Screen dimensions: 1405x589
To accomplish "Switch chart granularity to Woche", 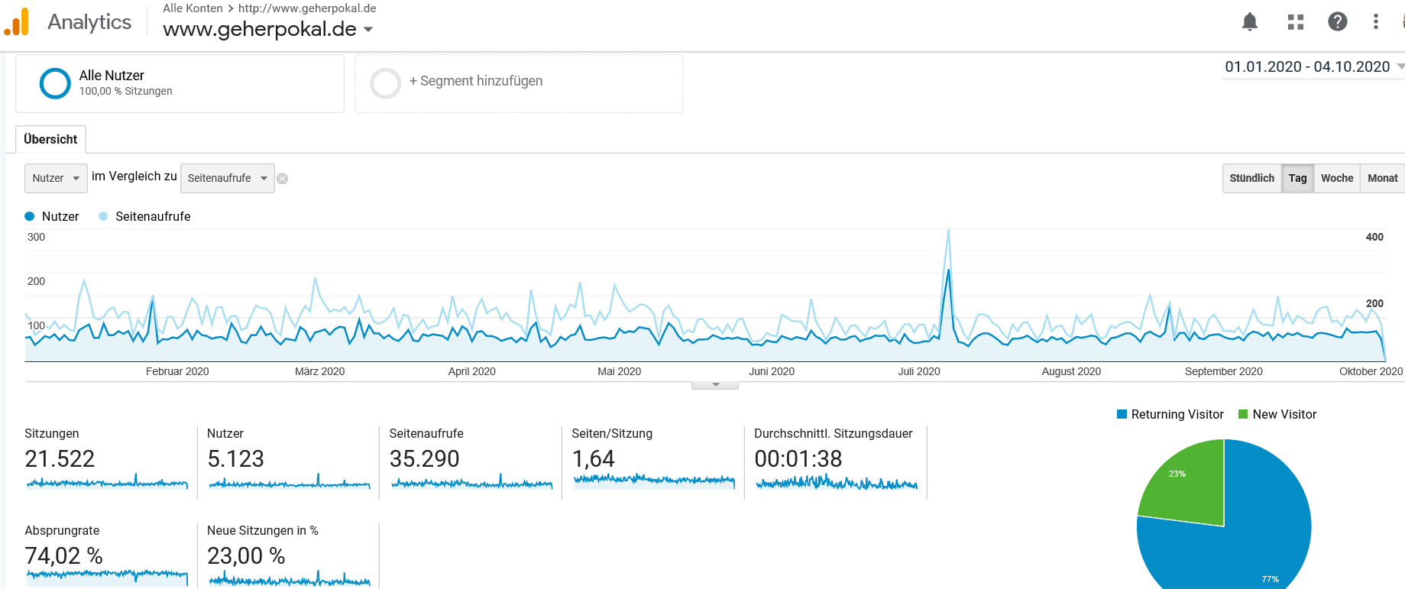I will [x=1337, y=178].
